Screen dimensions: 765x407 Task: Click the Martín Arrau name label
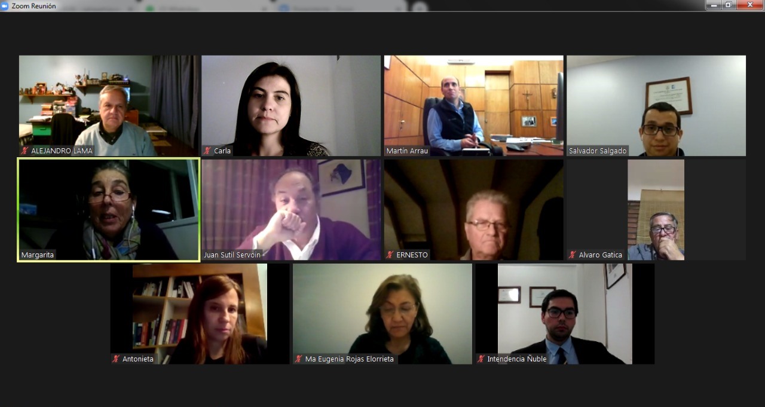[408, 151]
